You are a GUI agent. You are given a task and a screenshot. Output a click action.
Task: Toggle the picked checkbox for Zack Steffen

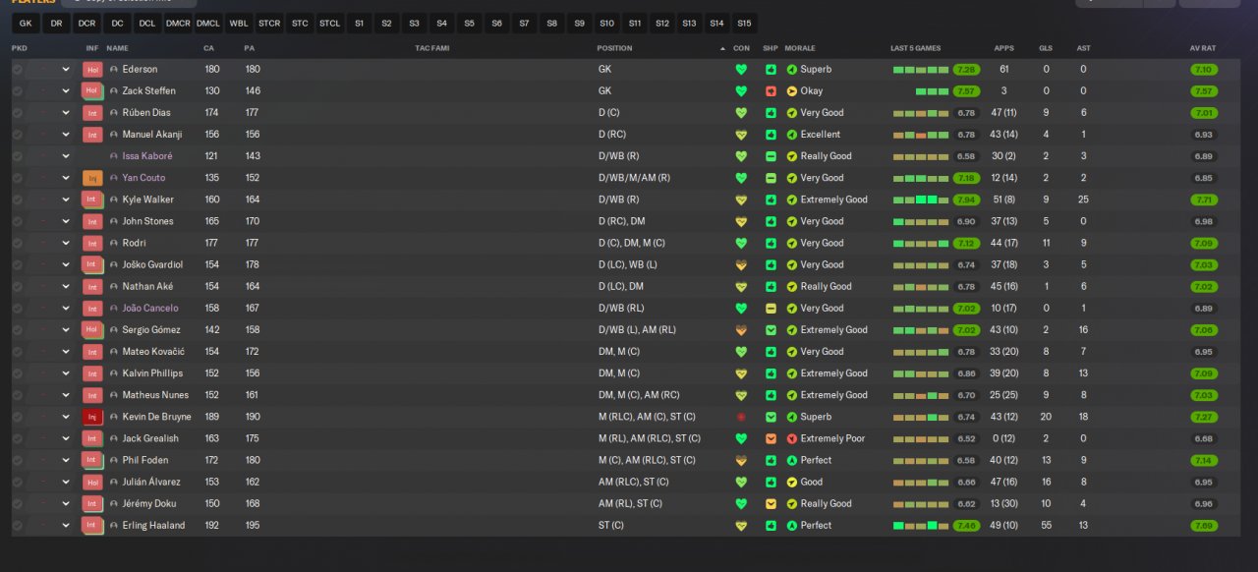(x=18, y=91)
